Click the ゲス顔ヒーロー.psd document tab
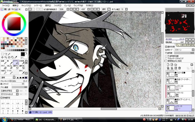The height and width of the screenshot is (122, 195). point(40,112)
